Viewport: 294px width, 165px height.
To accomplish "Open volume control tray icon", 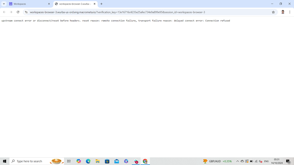I will (261, 161).
